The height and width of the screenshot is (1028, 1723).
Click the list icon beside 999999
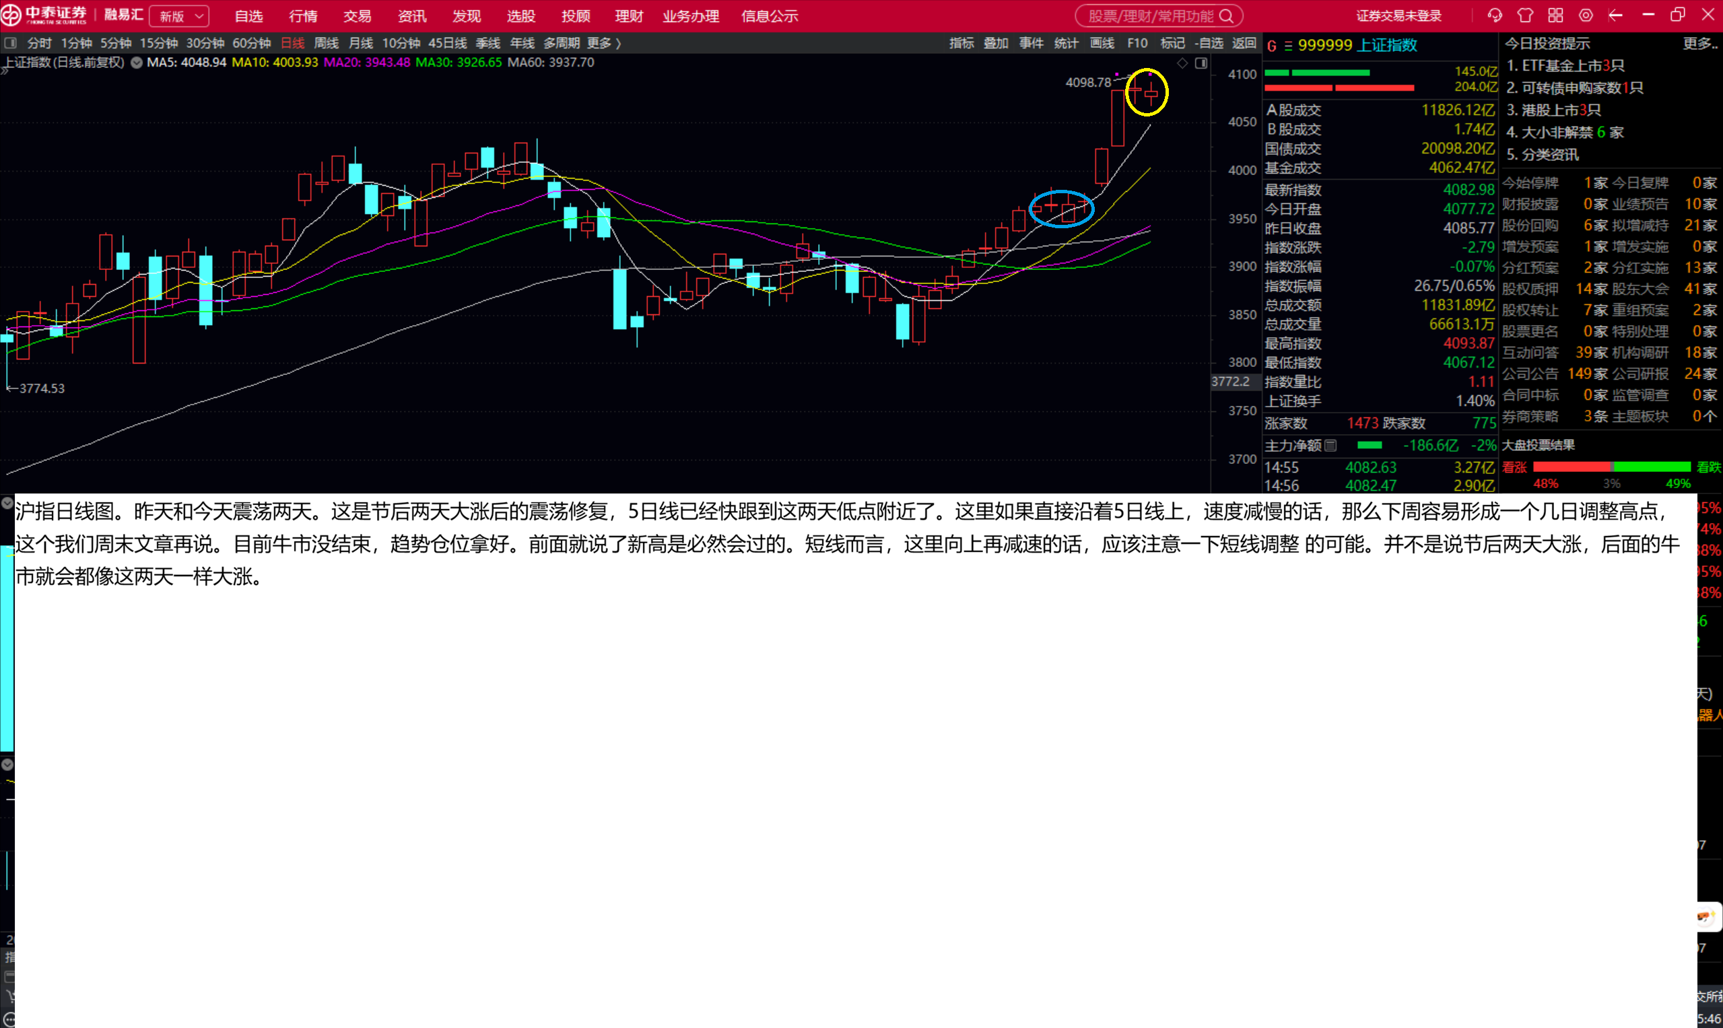click(x=1288, y=46)
